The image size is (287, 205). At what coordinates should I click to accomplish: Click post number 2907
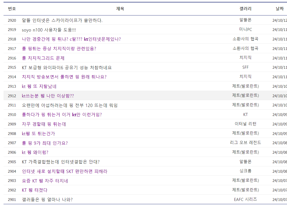point(12,143)
